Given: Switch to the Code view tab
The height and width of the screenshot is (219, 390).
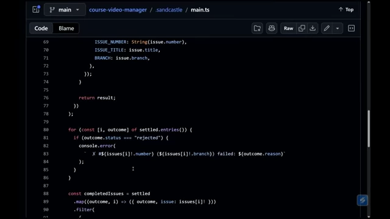Looking at the screenshot, I should (x=41, y=29).
